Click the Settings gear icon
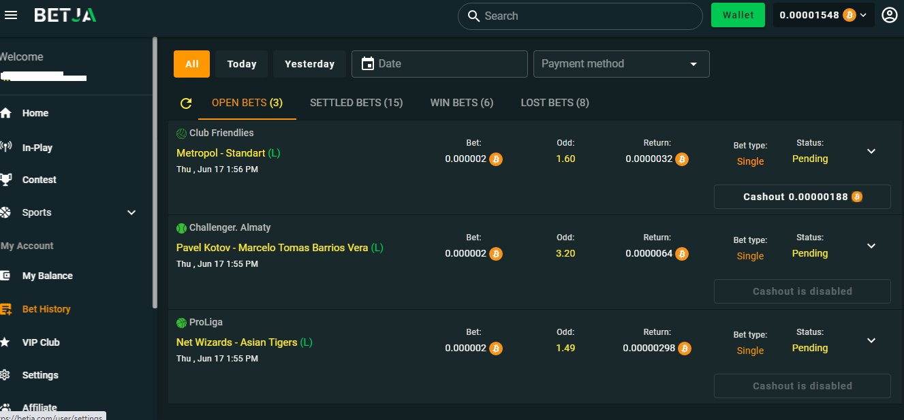This screenshot has height=420, width=904. (5, 375)
